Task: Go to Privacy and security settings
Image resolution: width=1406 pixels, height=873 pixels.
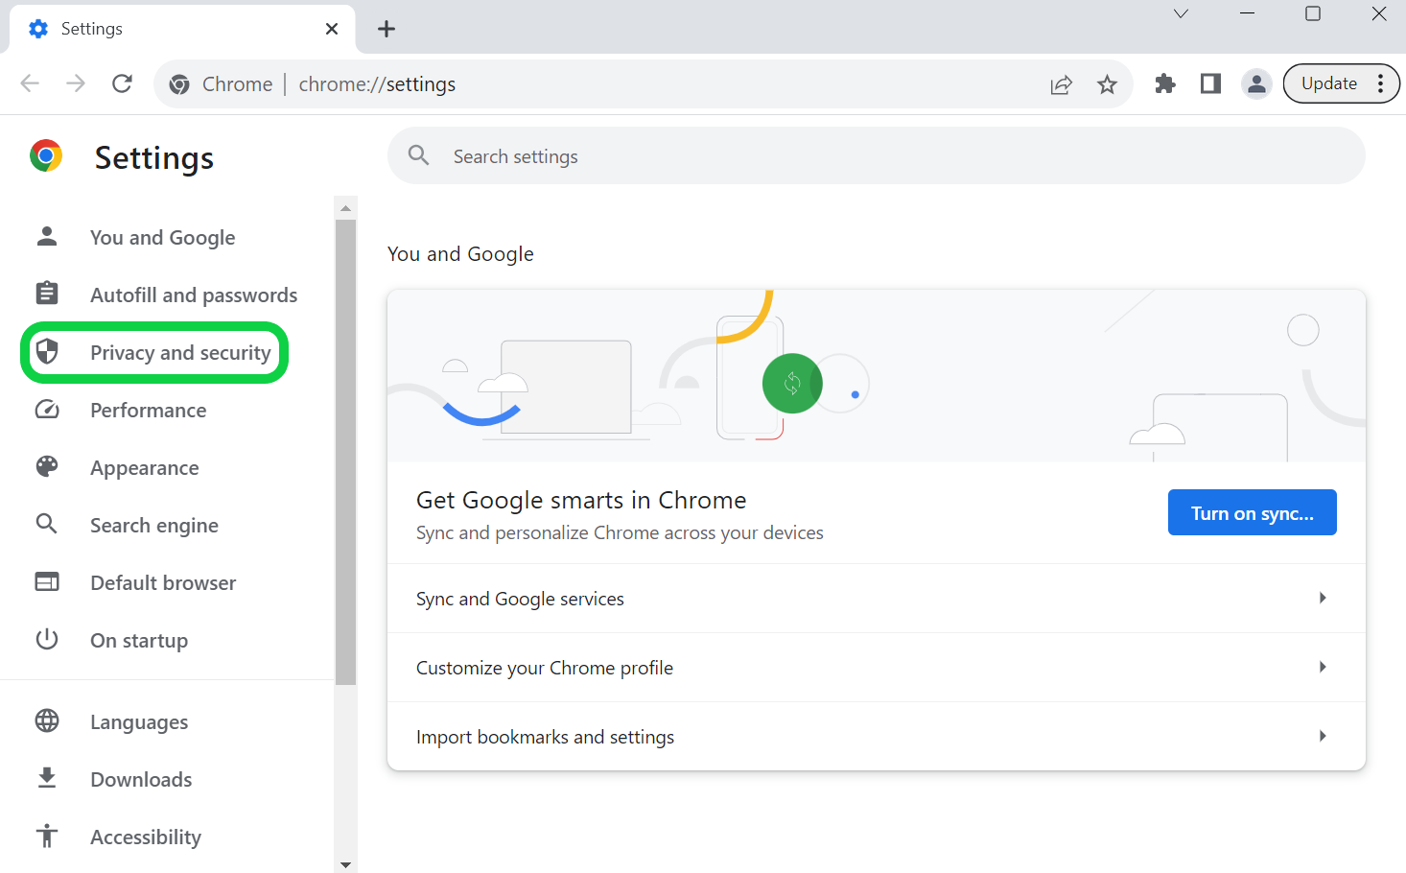Action: [180, 352]
